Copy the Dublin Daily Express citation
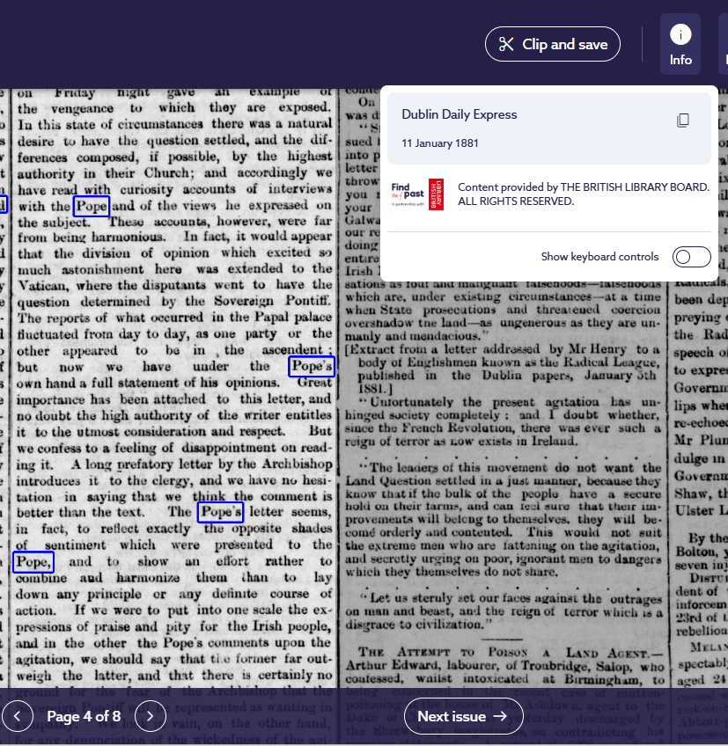 tap(683, 121)
